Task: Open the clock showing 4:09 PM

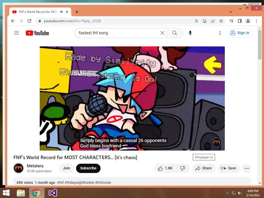Action: point(253,193)
